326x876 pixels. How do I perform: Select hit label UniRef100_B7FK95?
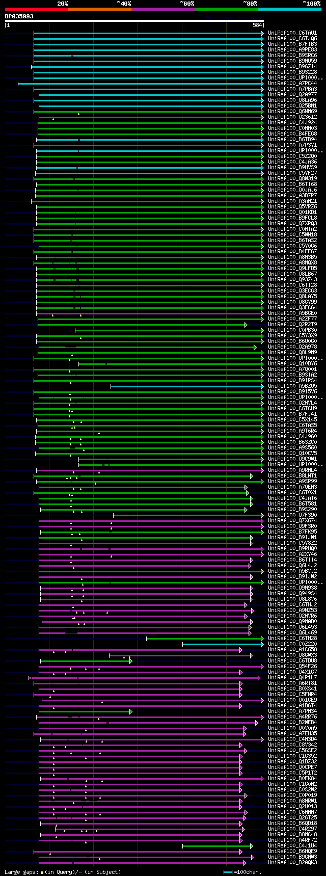pos(292,532)
